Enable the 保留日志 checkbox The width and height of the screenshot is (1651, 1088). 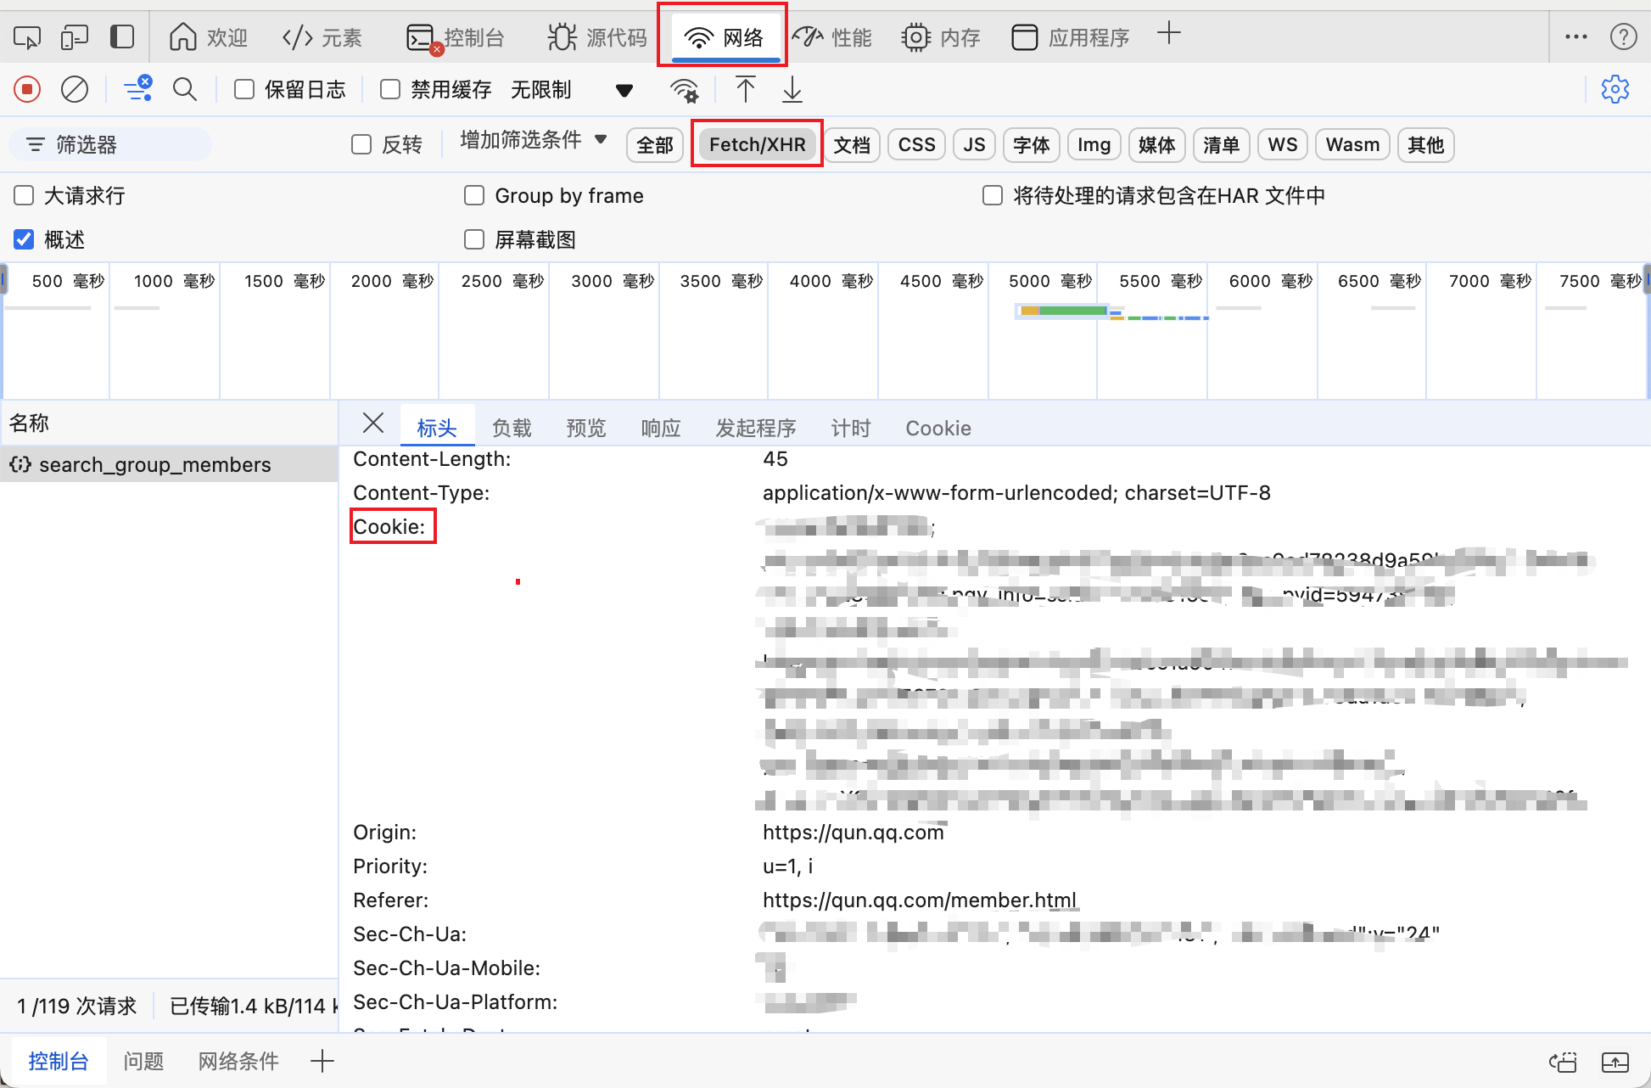(x=243, y=88)
